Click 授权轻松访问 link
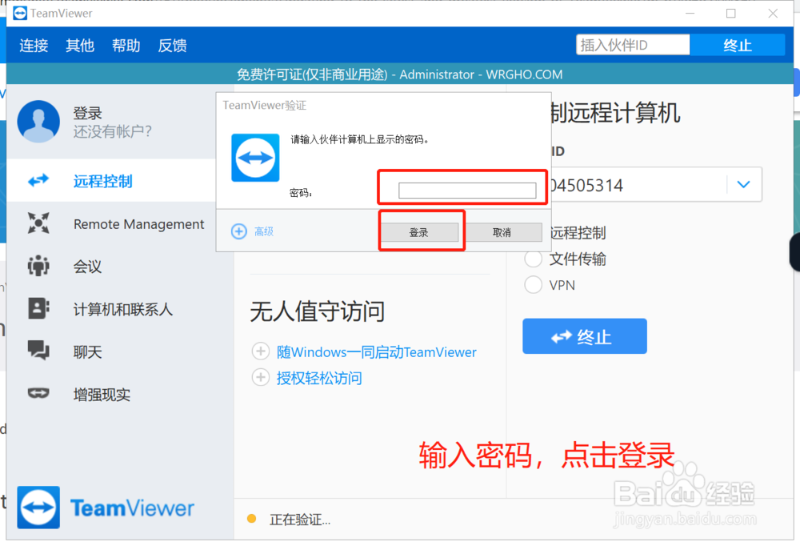This screenshot has width=800, height=546. point(319,378)
